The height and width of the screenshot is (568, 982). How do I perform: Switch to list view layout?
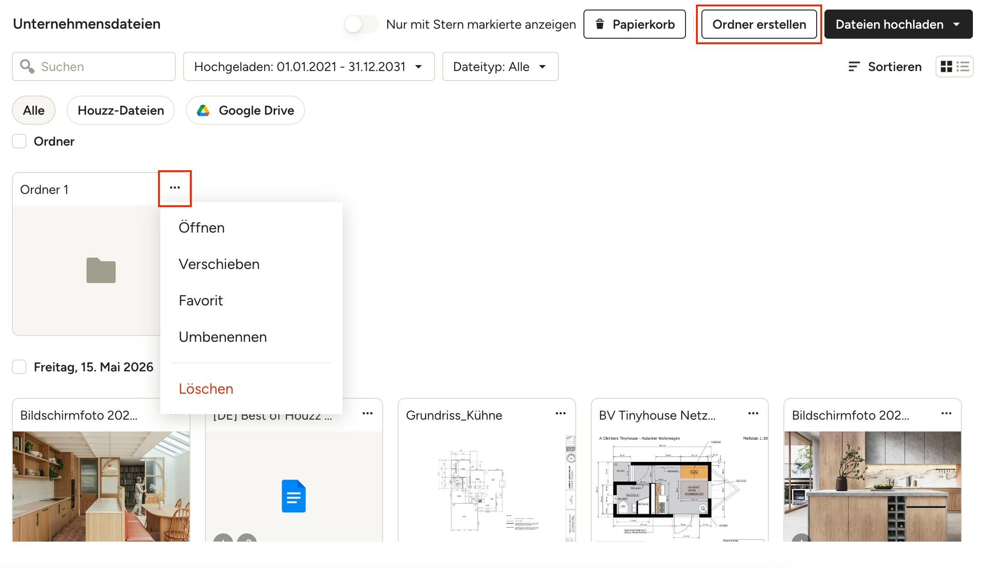click(963, 66)
